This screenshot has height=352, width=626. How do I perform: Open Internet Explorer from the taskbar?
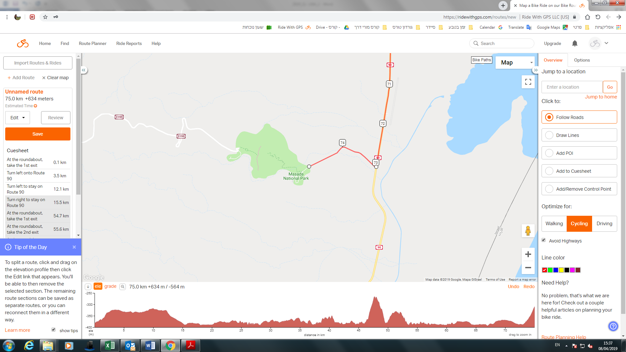pyautogui.click(x=29, y=345)
